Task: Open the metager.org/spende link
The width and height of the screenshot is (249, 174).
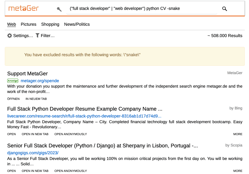Action: point(40,81)
